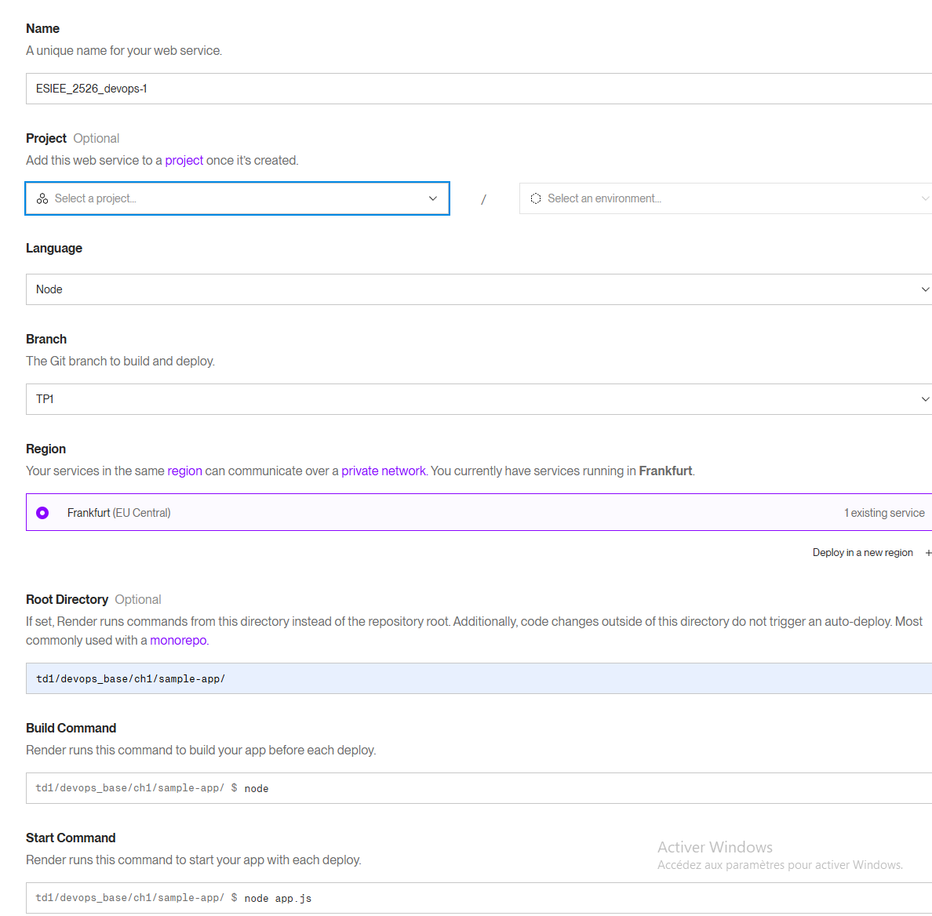Viewport: 932px width, 916px height.
Task: Click the plus icon beside Deploy in a new region
Action: tap(928, 553)
